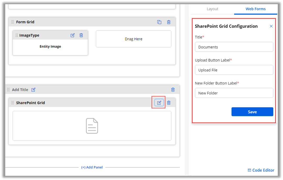Delete the ImageType field
The height and width of the screenshot is (180, 283).
[81, 35]
